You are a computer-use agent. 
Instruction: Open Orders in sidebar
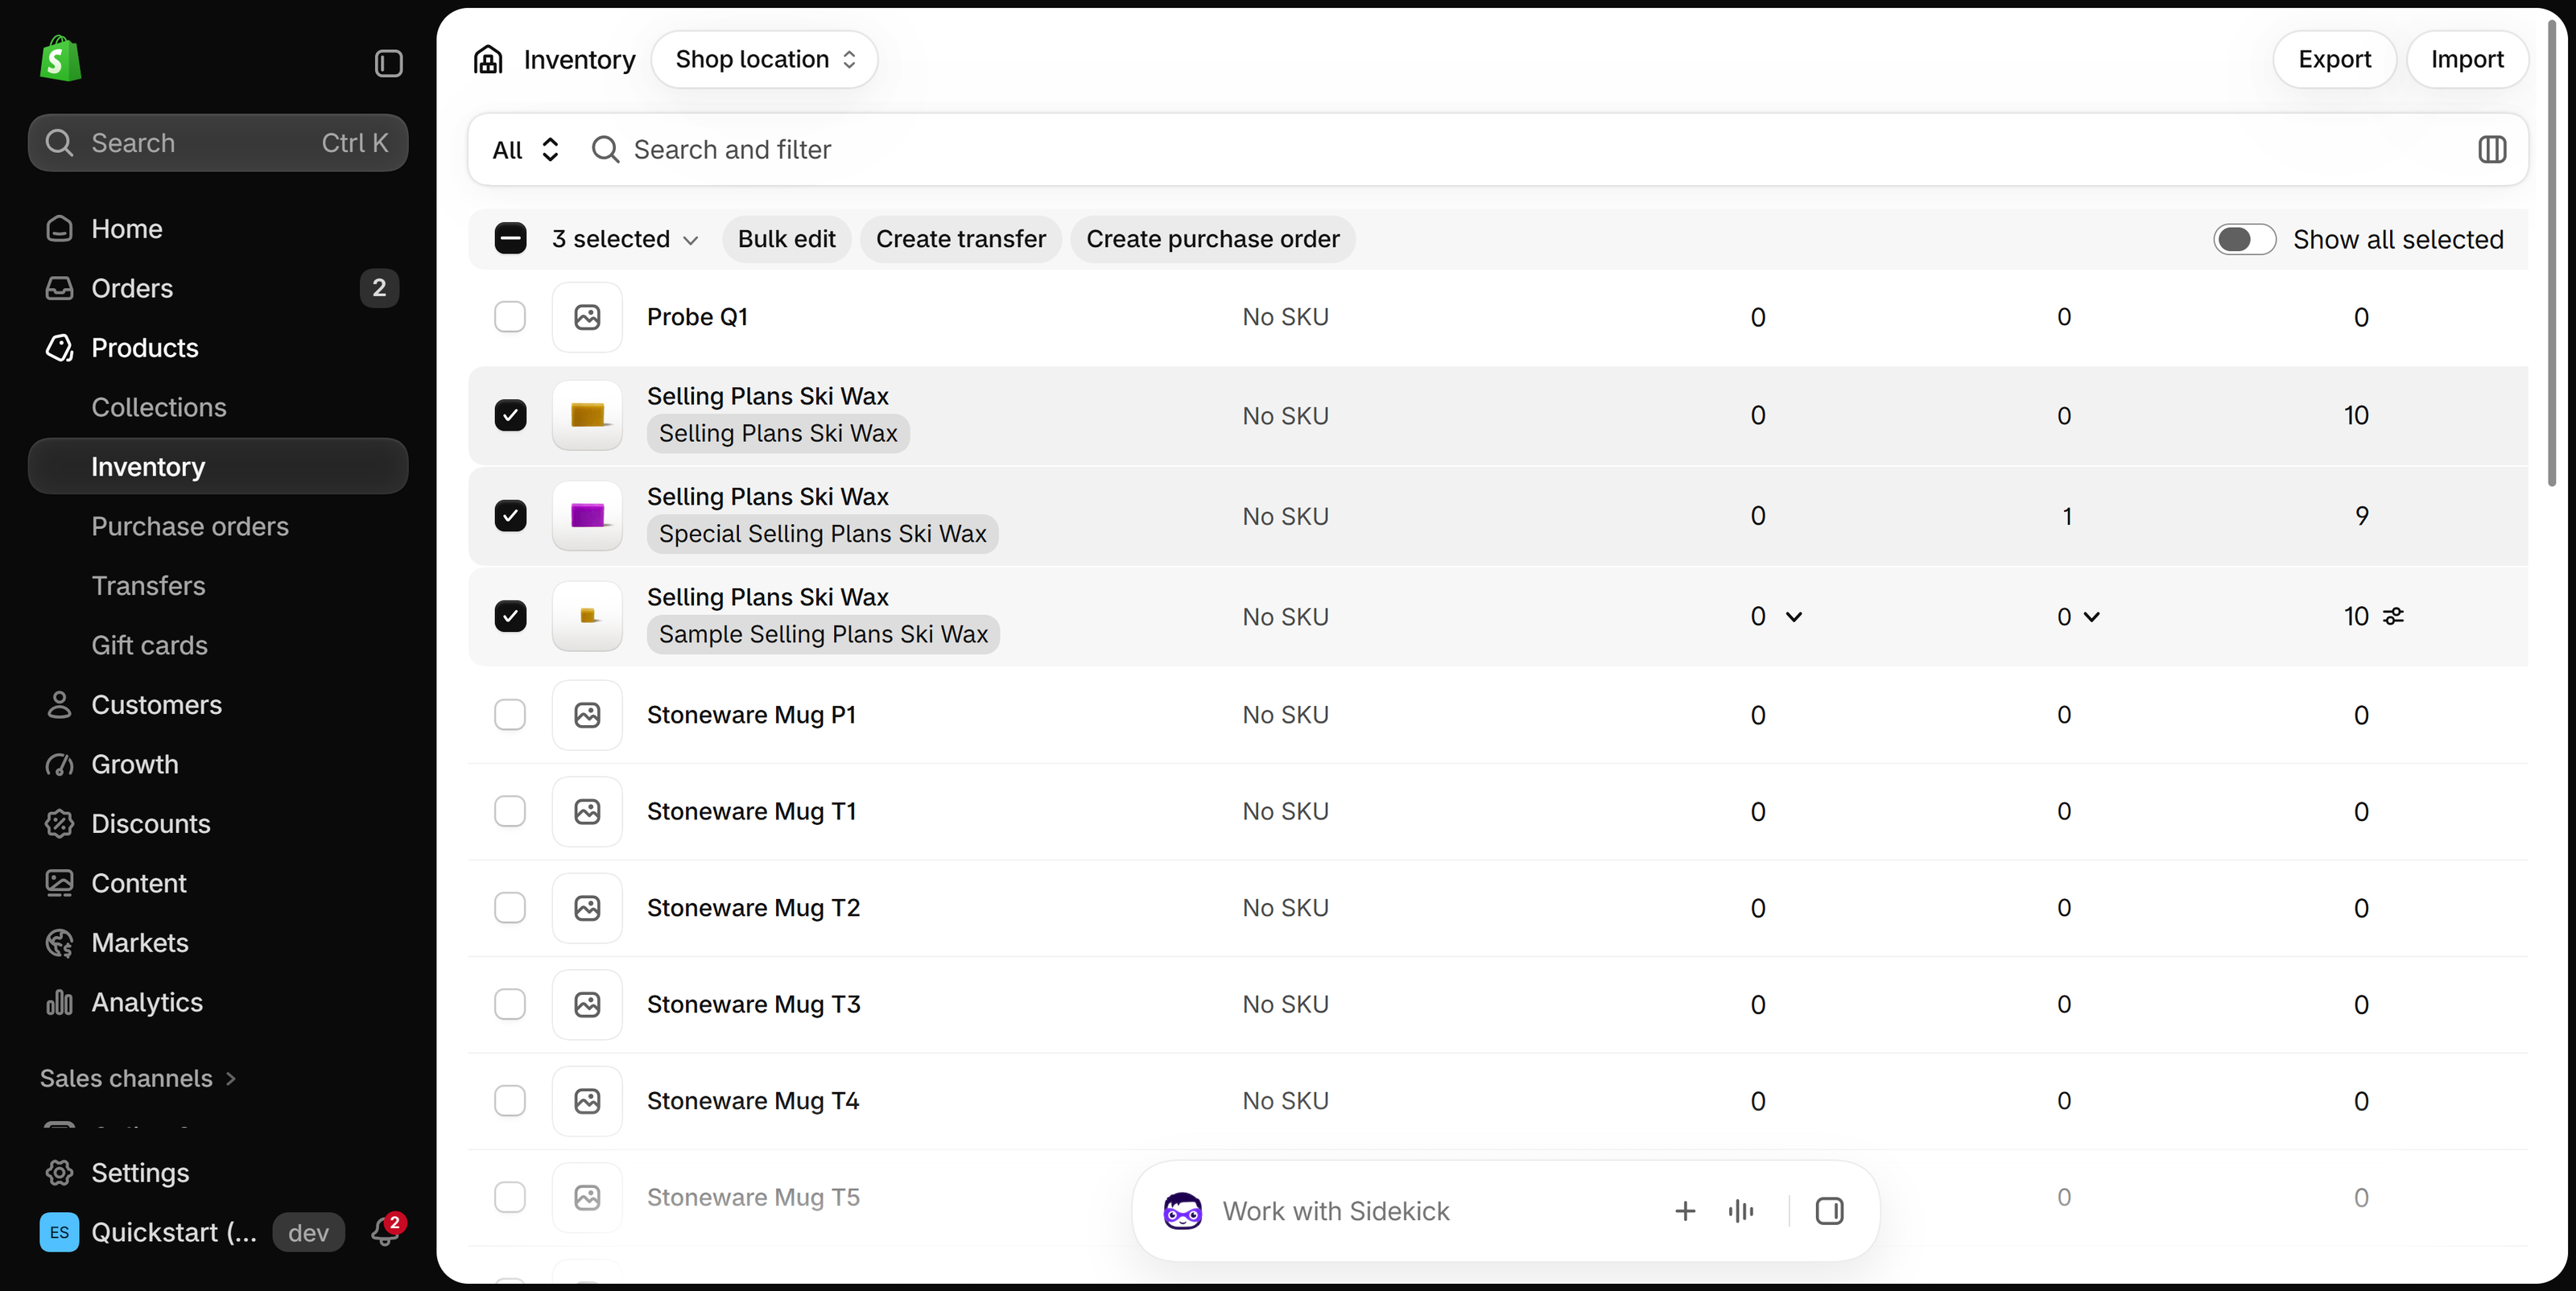tap(218, 288)
